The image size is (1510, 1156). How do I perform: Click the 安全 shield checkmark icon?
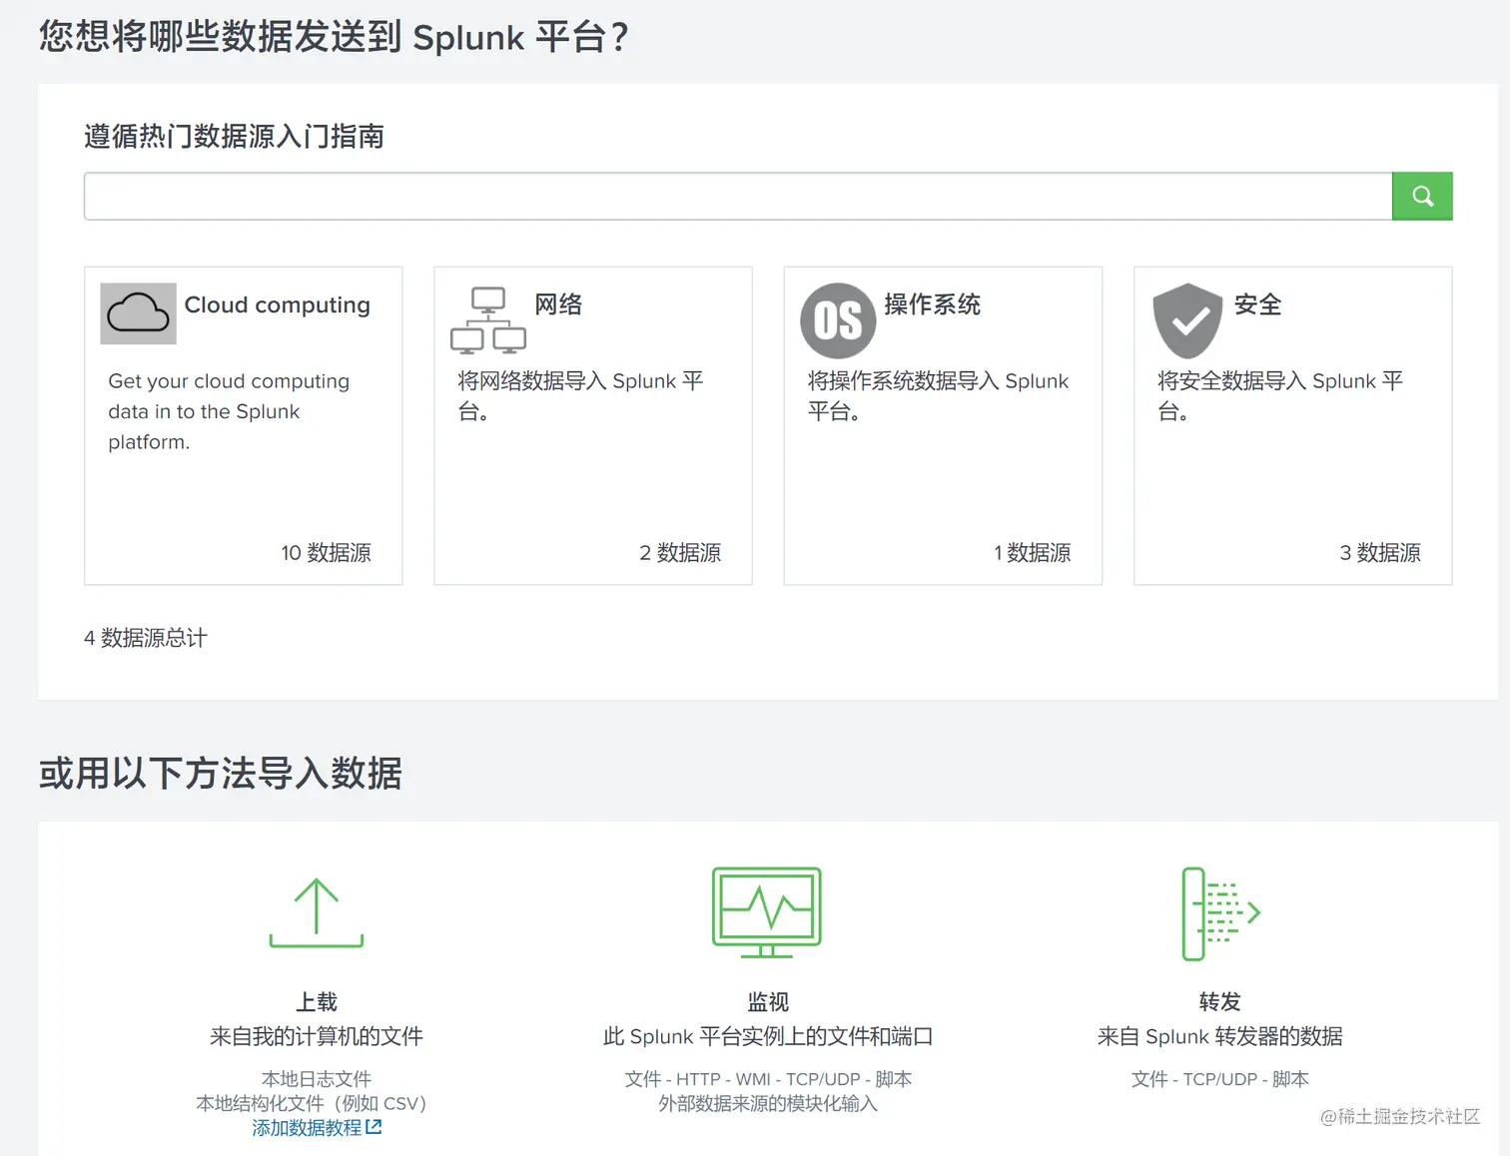pyautogui.click(x=1187, y=320)
